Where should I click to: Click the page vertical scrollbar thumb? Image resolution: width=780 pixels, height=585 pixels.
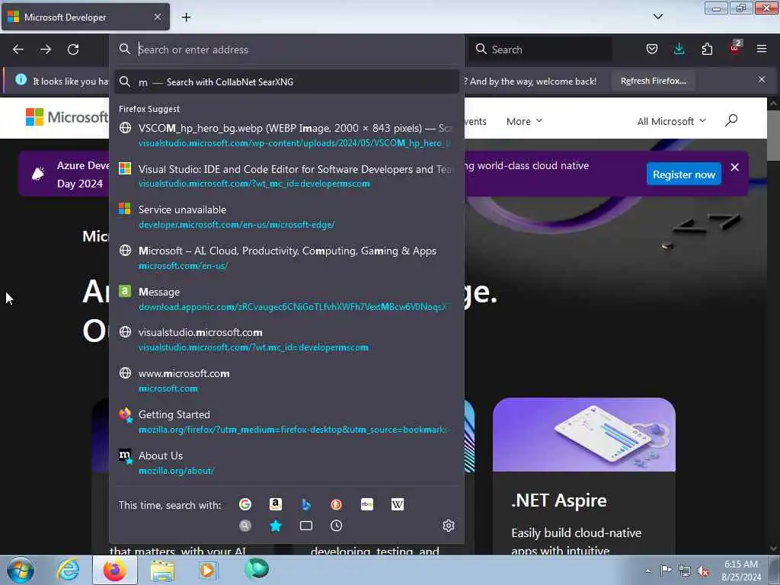pos(774,136)
